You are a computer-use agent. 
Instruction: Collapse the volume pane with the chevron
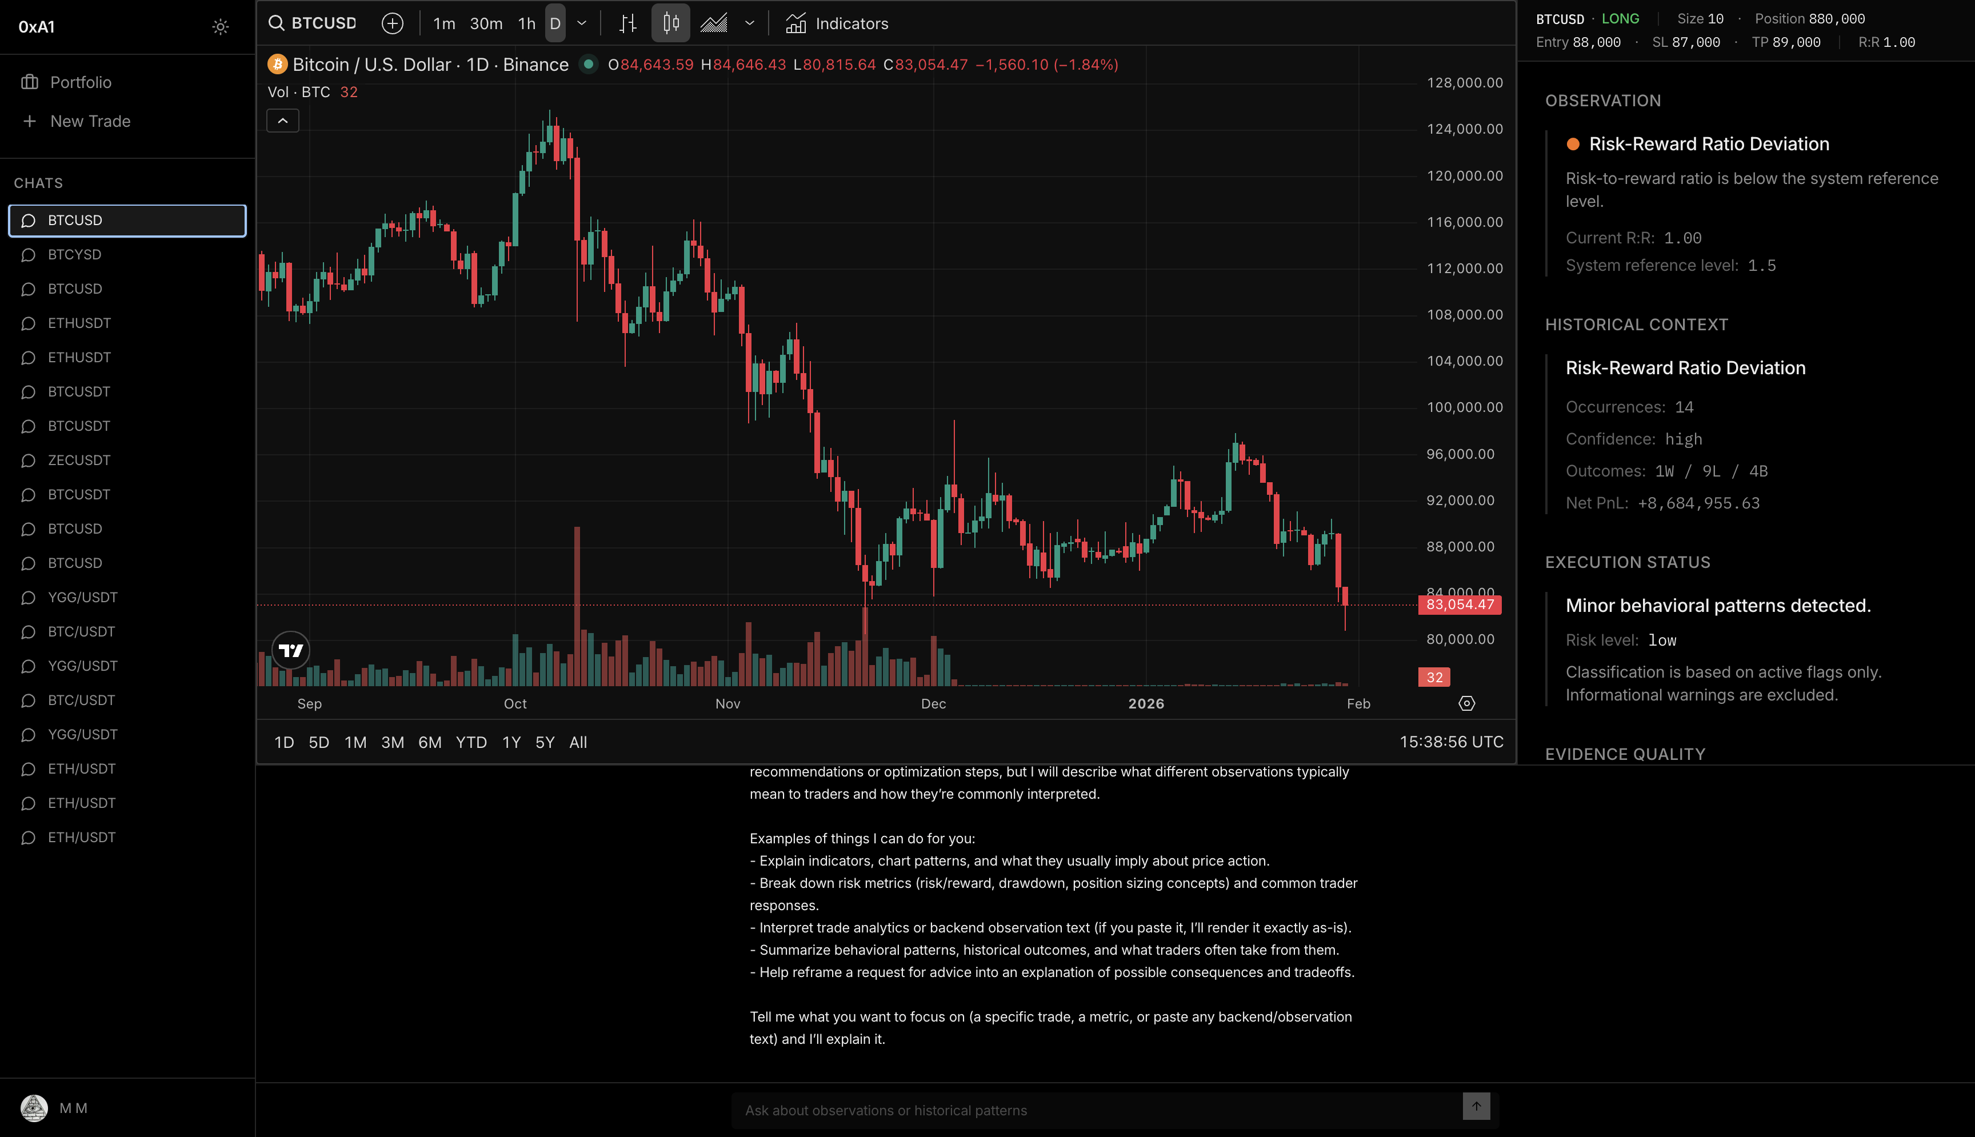pyautogui.click(x=283, y=120)
